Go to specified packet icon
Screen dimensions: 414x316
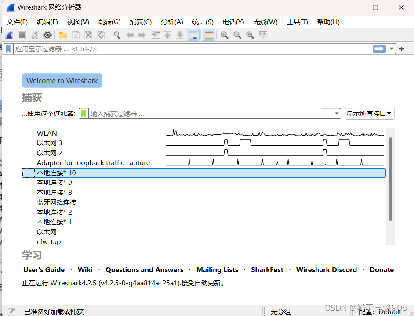click(155, 35)
